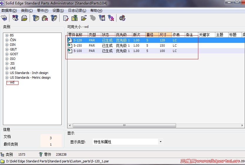This screenshot has height=165, width=245.
Task: Click the add category bolt-folder icon
Action: [x=36, y=18]
